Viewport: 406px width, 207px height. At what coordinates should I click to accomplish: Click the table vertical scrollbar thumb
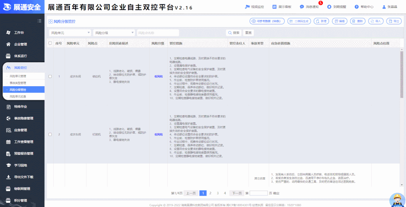coord(401,74)
